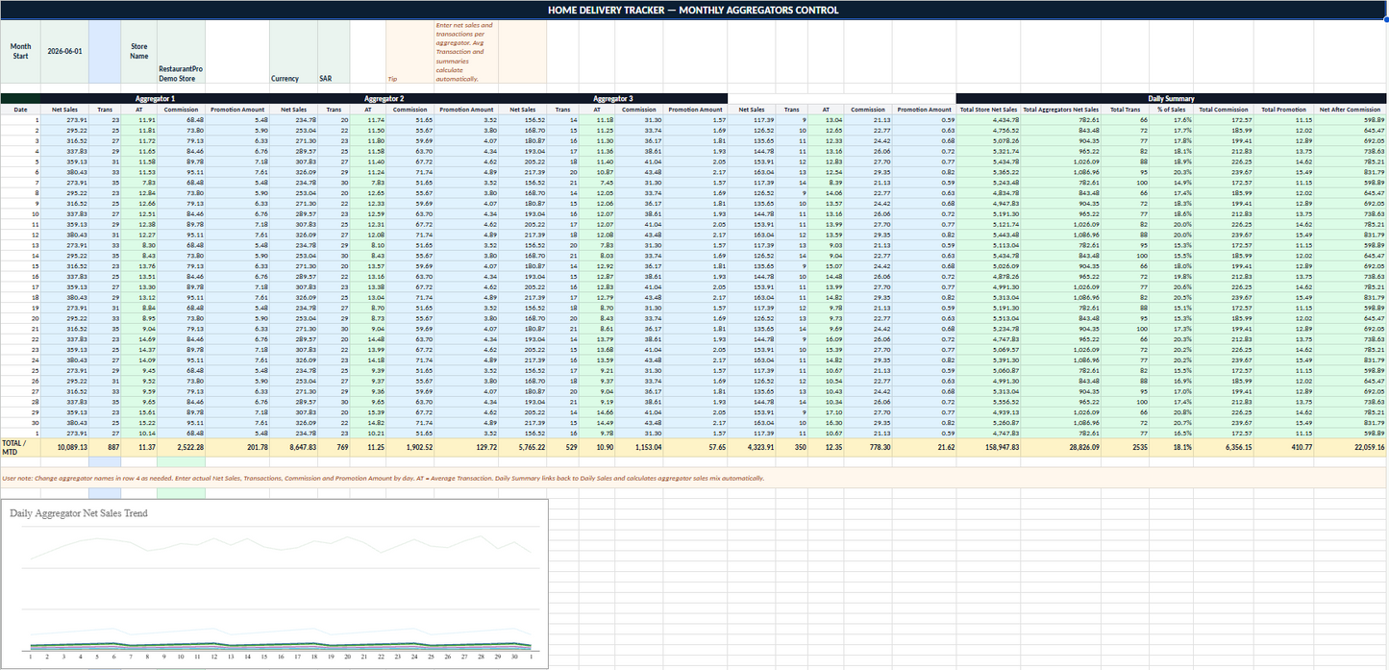Select Aggregator 1 total transactions 887
Viewport: 1389px width, 670px height.
click(x=105, y=447)
